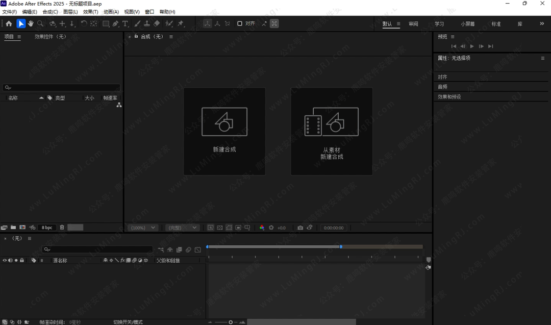Click the timeline zoom slider at bottom

[231, 322]
